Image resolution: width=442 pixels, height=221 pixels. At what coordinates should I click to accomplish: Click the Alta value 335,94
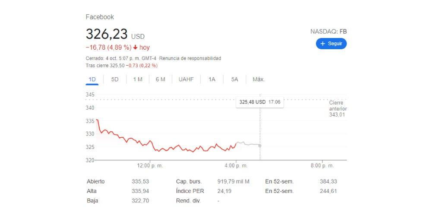pyautogui.click(x=140, y=191)
